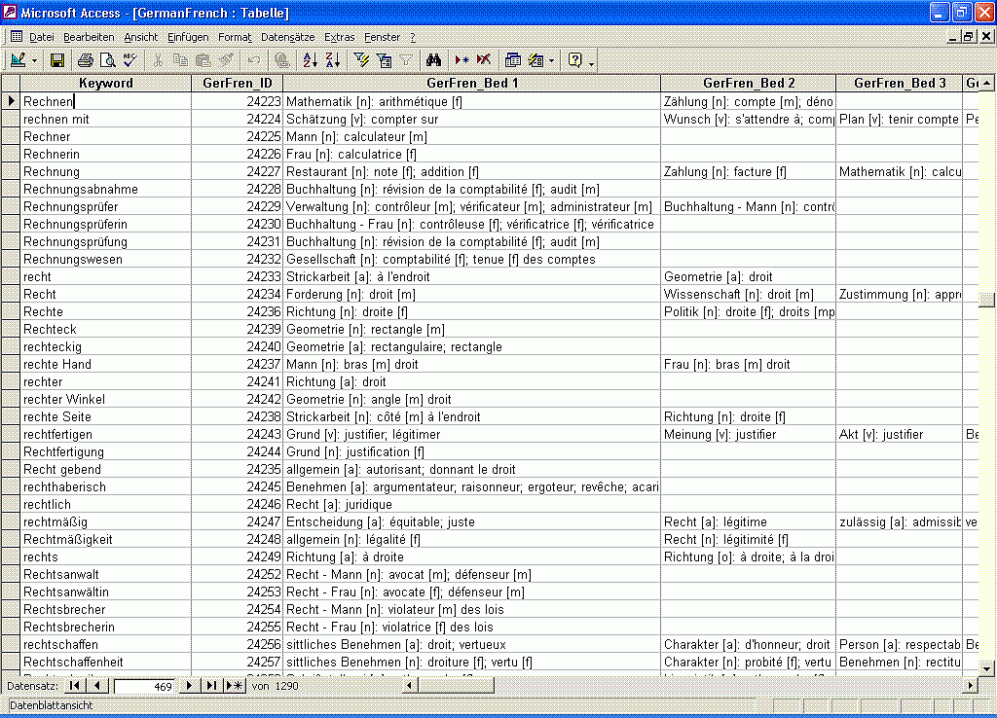Viewport: 997px width, 718px height.
Task: Click the Apply Filter funnel icon
Action: coord(406,60)
